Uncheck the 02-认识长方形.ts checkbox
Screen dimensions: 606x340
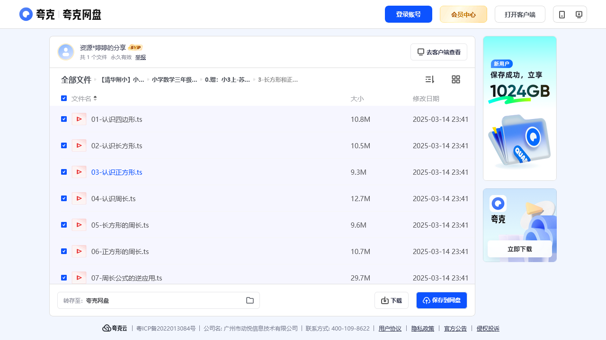(x=64, y=145)
